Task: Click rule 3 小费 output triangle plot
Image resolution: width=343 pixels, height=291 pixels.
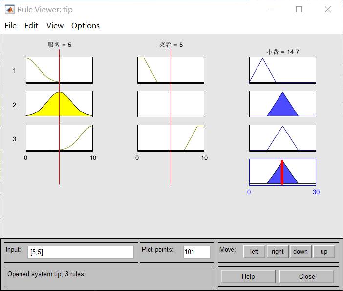Action: pos(282,138)
